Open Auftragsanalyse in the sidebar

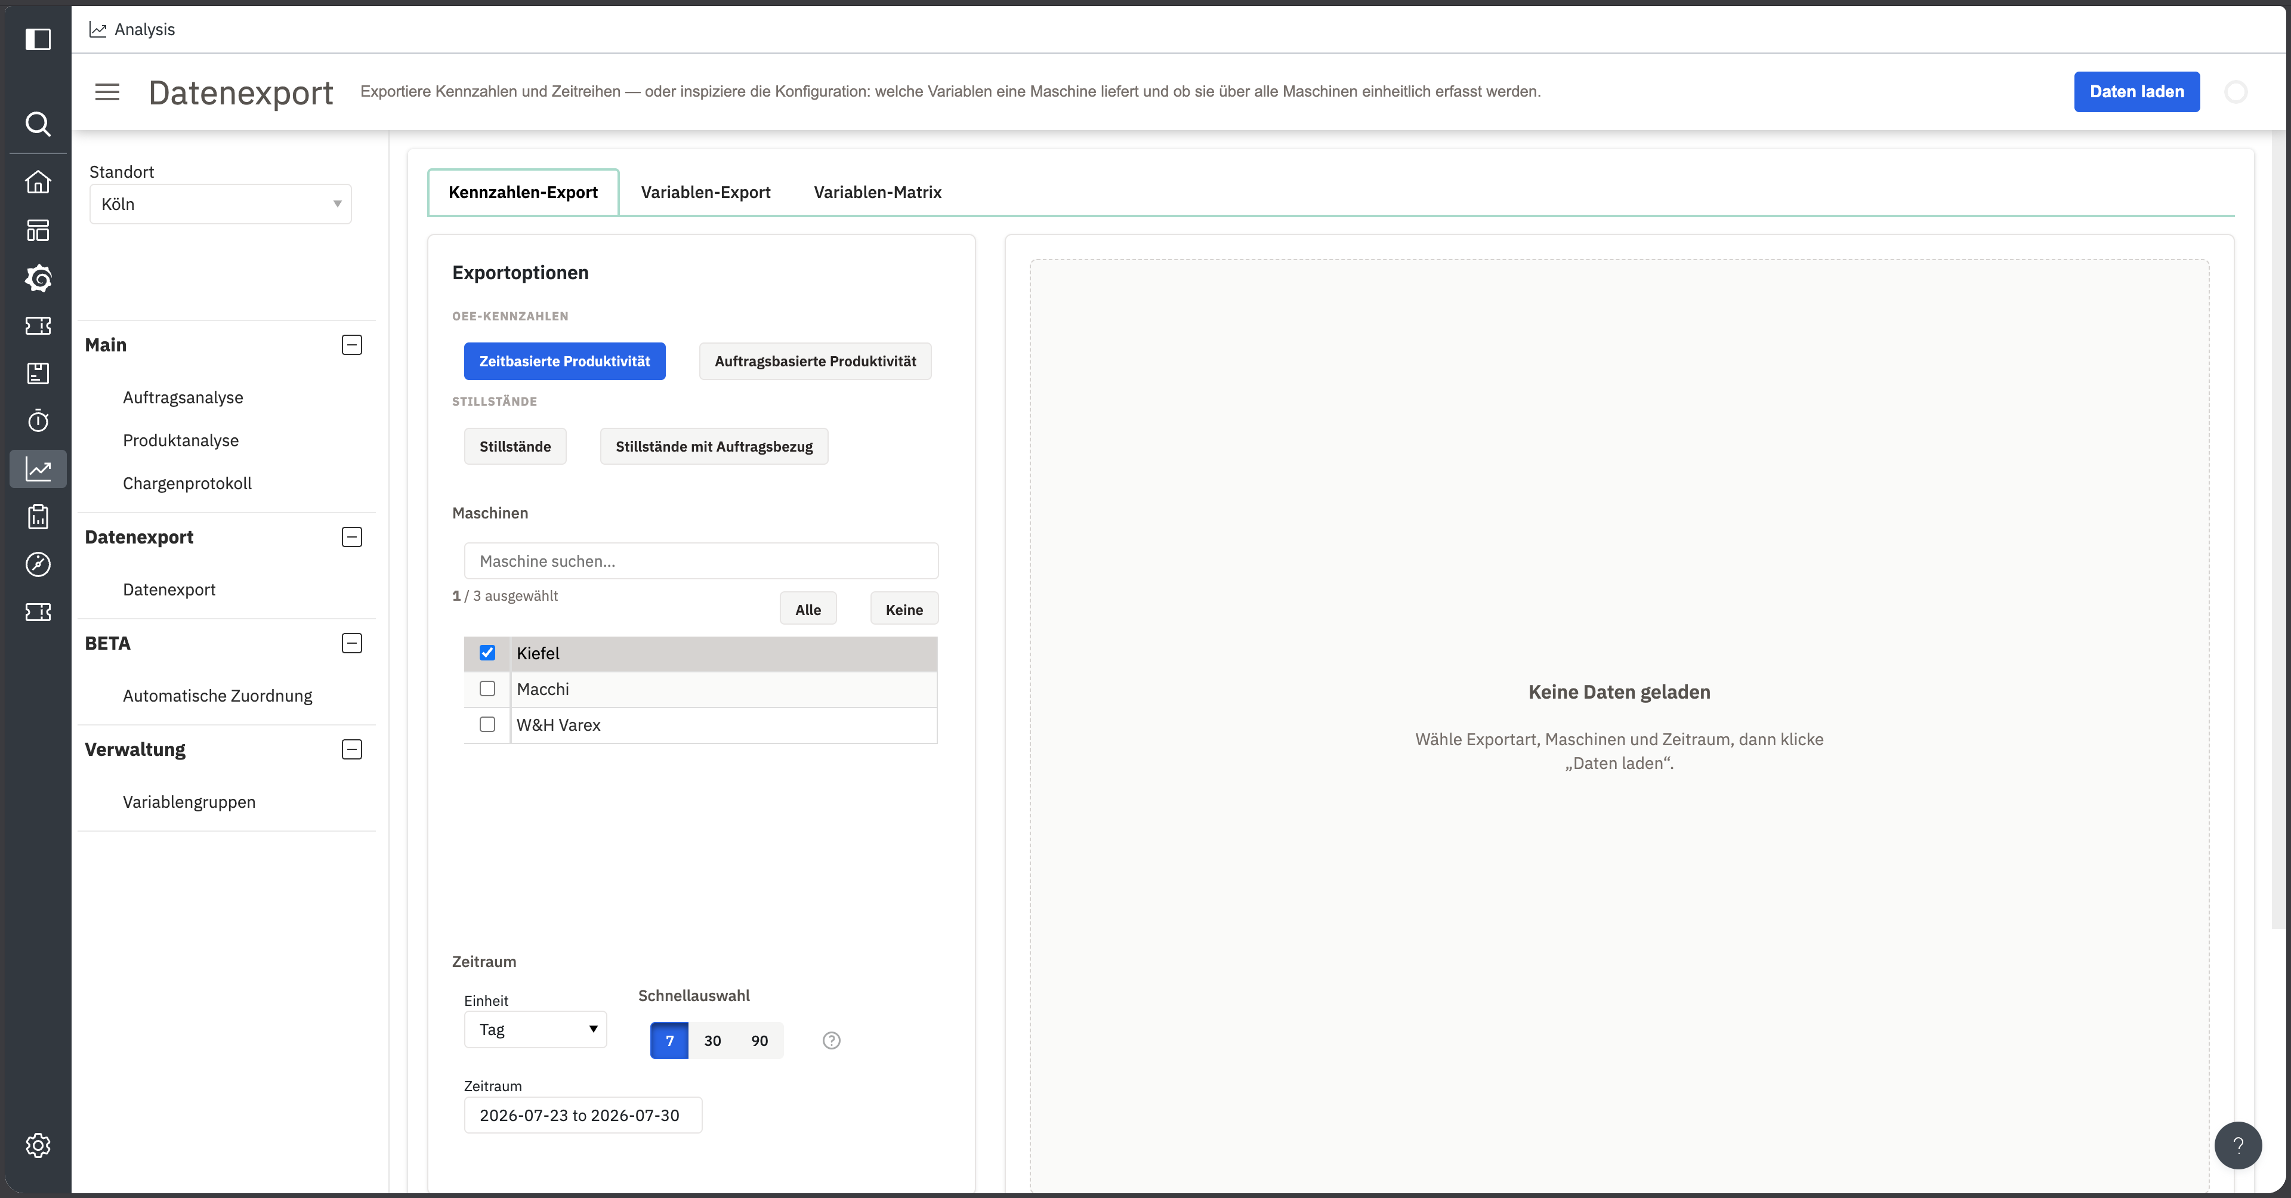click(x=183, y=397)
